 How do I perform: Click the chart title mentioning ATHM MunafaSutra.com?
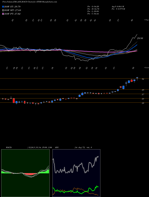click(30, 2)
